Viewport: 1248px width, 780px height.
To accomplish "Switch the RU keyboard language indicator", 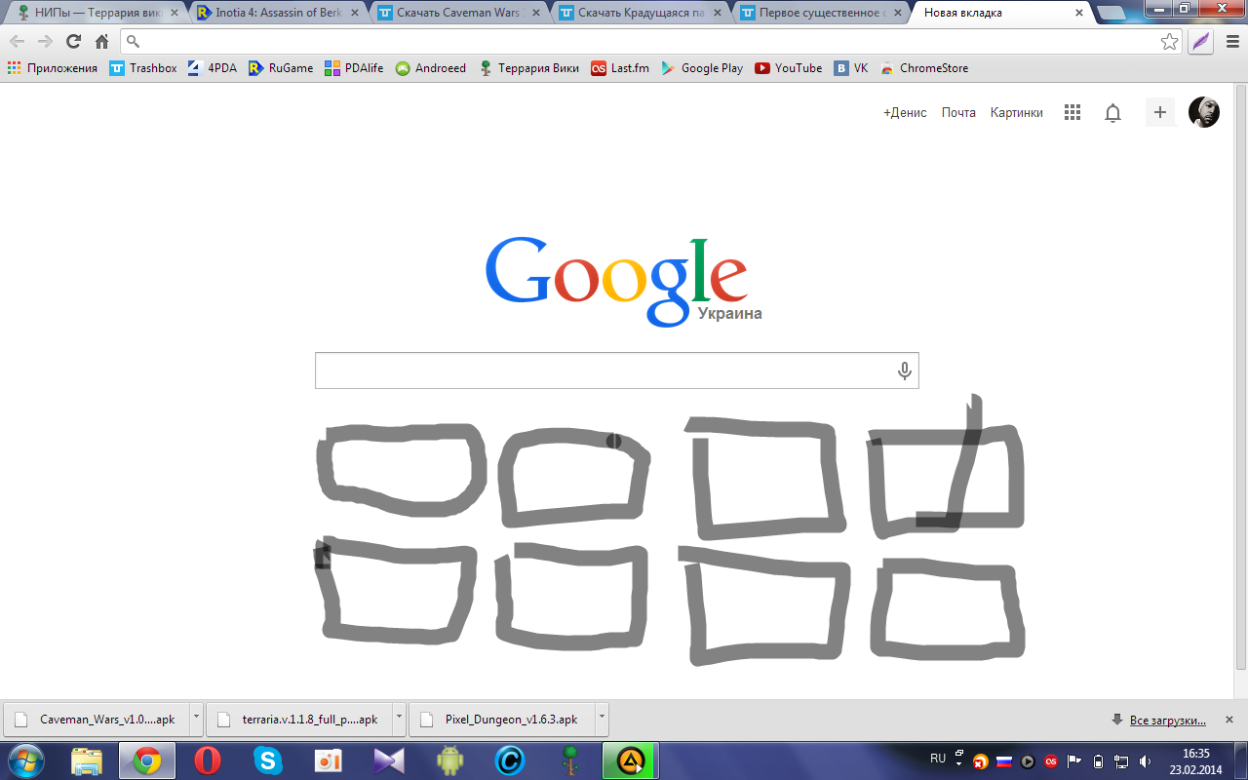I will pos(937,758).
